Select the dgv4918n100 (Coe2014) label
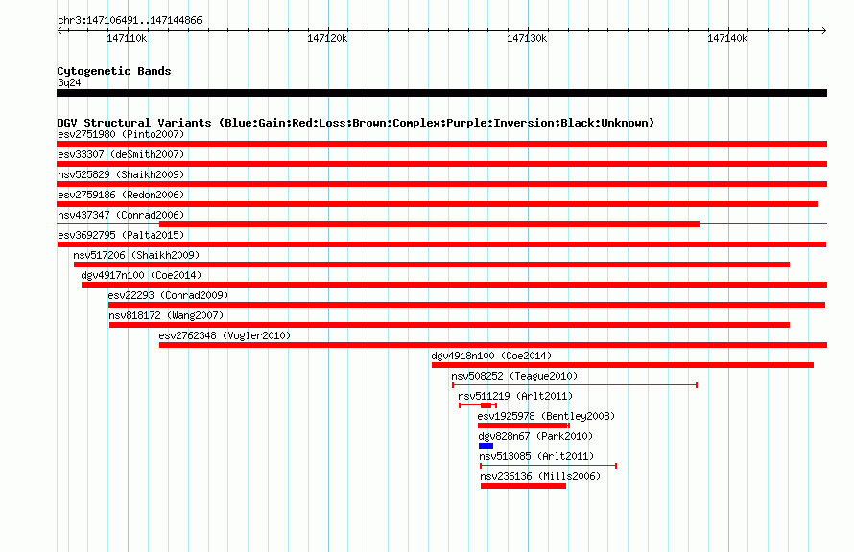The height and width of the screenshot is (552, 854). 492,356
